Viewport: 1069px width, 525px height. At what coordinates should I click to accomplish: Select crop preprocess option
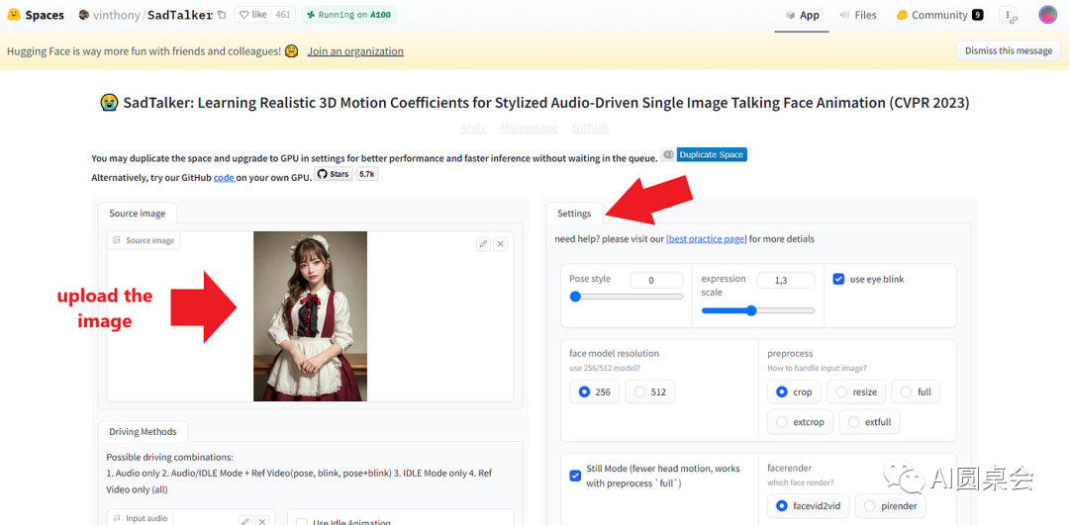(794, 392)
